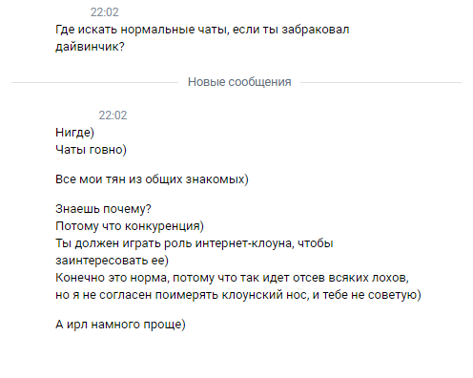This screenshot has width=473, height=378.
Task: Click the words 'клоунский нос' in the message
Action: (x=265, y=295)
